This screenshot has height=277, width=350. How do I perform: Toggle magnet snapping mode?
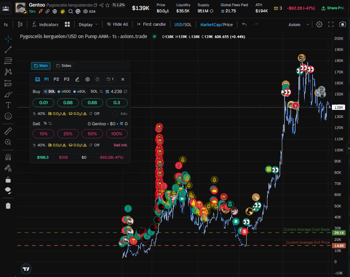click(8, 157)
